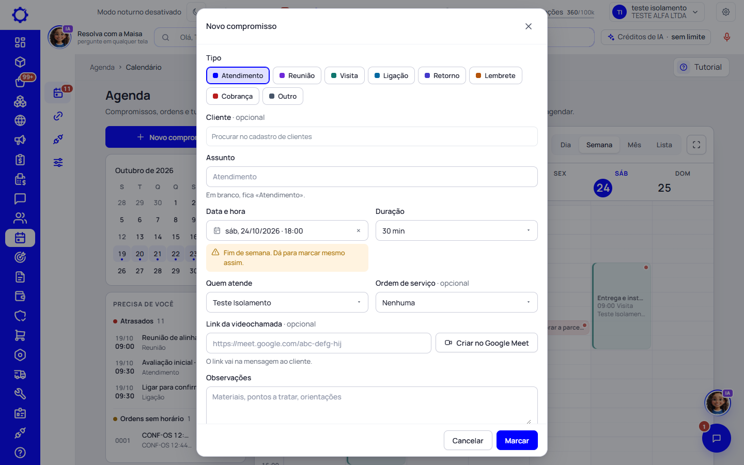This screenshot has height=465, width=744.
Task: Open the customers people icon
Action: pos(20,218)
